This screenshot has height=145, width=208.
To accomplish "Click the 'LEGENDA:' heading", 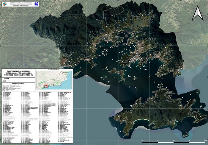I will [x=7, y=78].
